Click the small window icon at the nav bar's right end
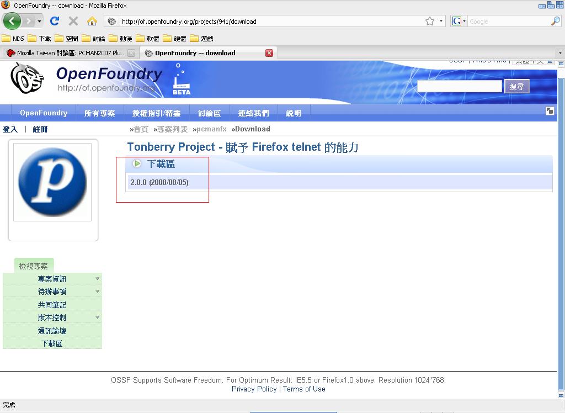The width and height of the screenshot is (565, 413). 550,111
